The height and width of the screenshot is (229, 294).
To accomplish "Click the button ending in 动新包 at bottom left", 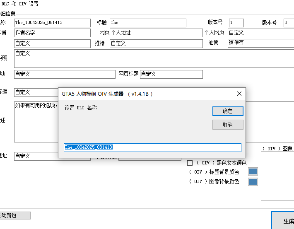I will pos(15,215).
